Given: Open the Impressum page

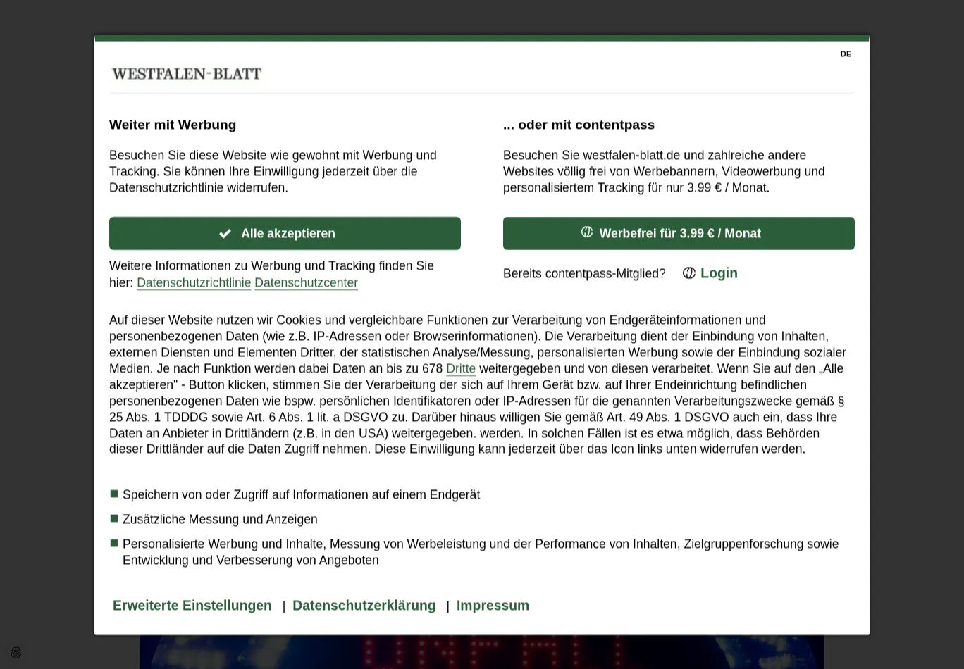Looking at the screenshot, I should tap(493, 606).
